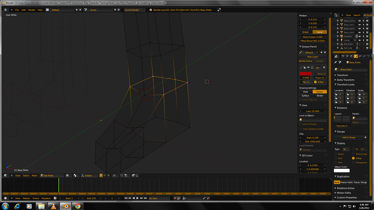Toggle proportional editing icon in 3D header
Image resolution: width=374 pixels, height=210 pixels.
(x=114, y=175)
